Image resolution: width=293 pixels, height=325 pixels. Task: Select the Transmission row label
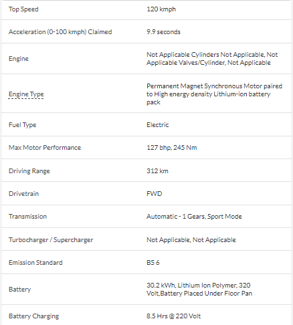[x=27, y=217]
